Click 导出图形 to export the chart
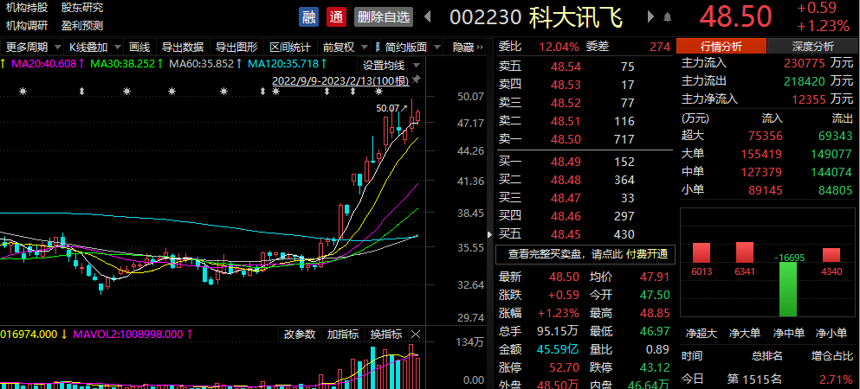Image resolution: width=860 pixels, height=389 pixels. (236, 47)
